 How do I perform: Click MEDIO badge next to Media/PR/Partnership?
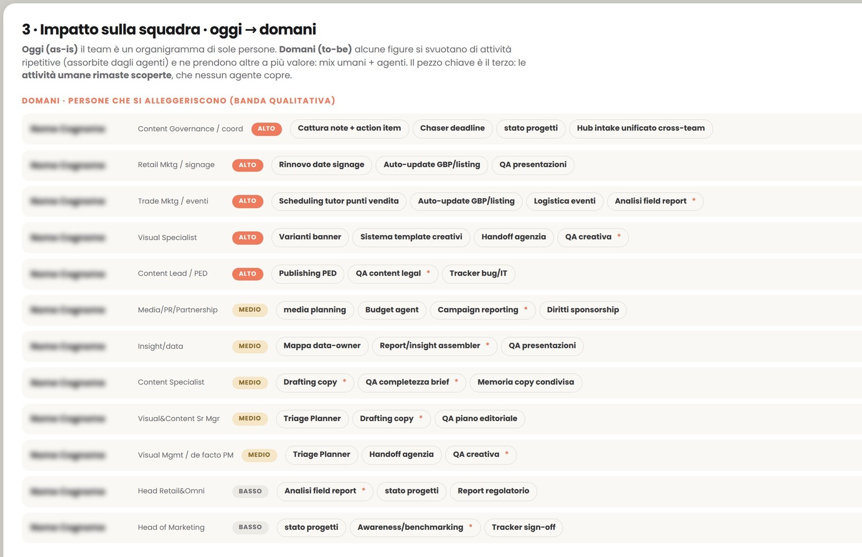[250, 310]
